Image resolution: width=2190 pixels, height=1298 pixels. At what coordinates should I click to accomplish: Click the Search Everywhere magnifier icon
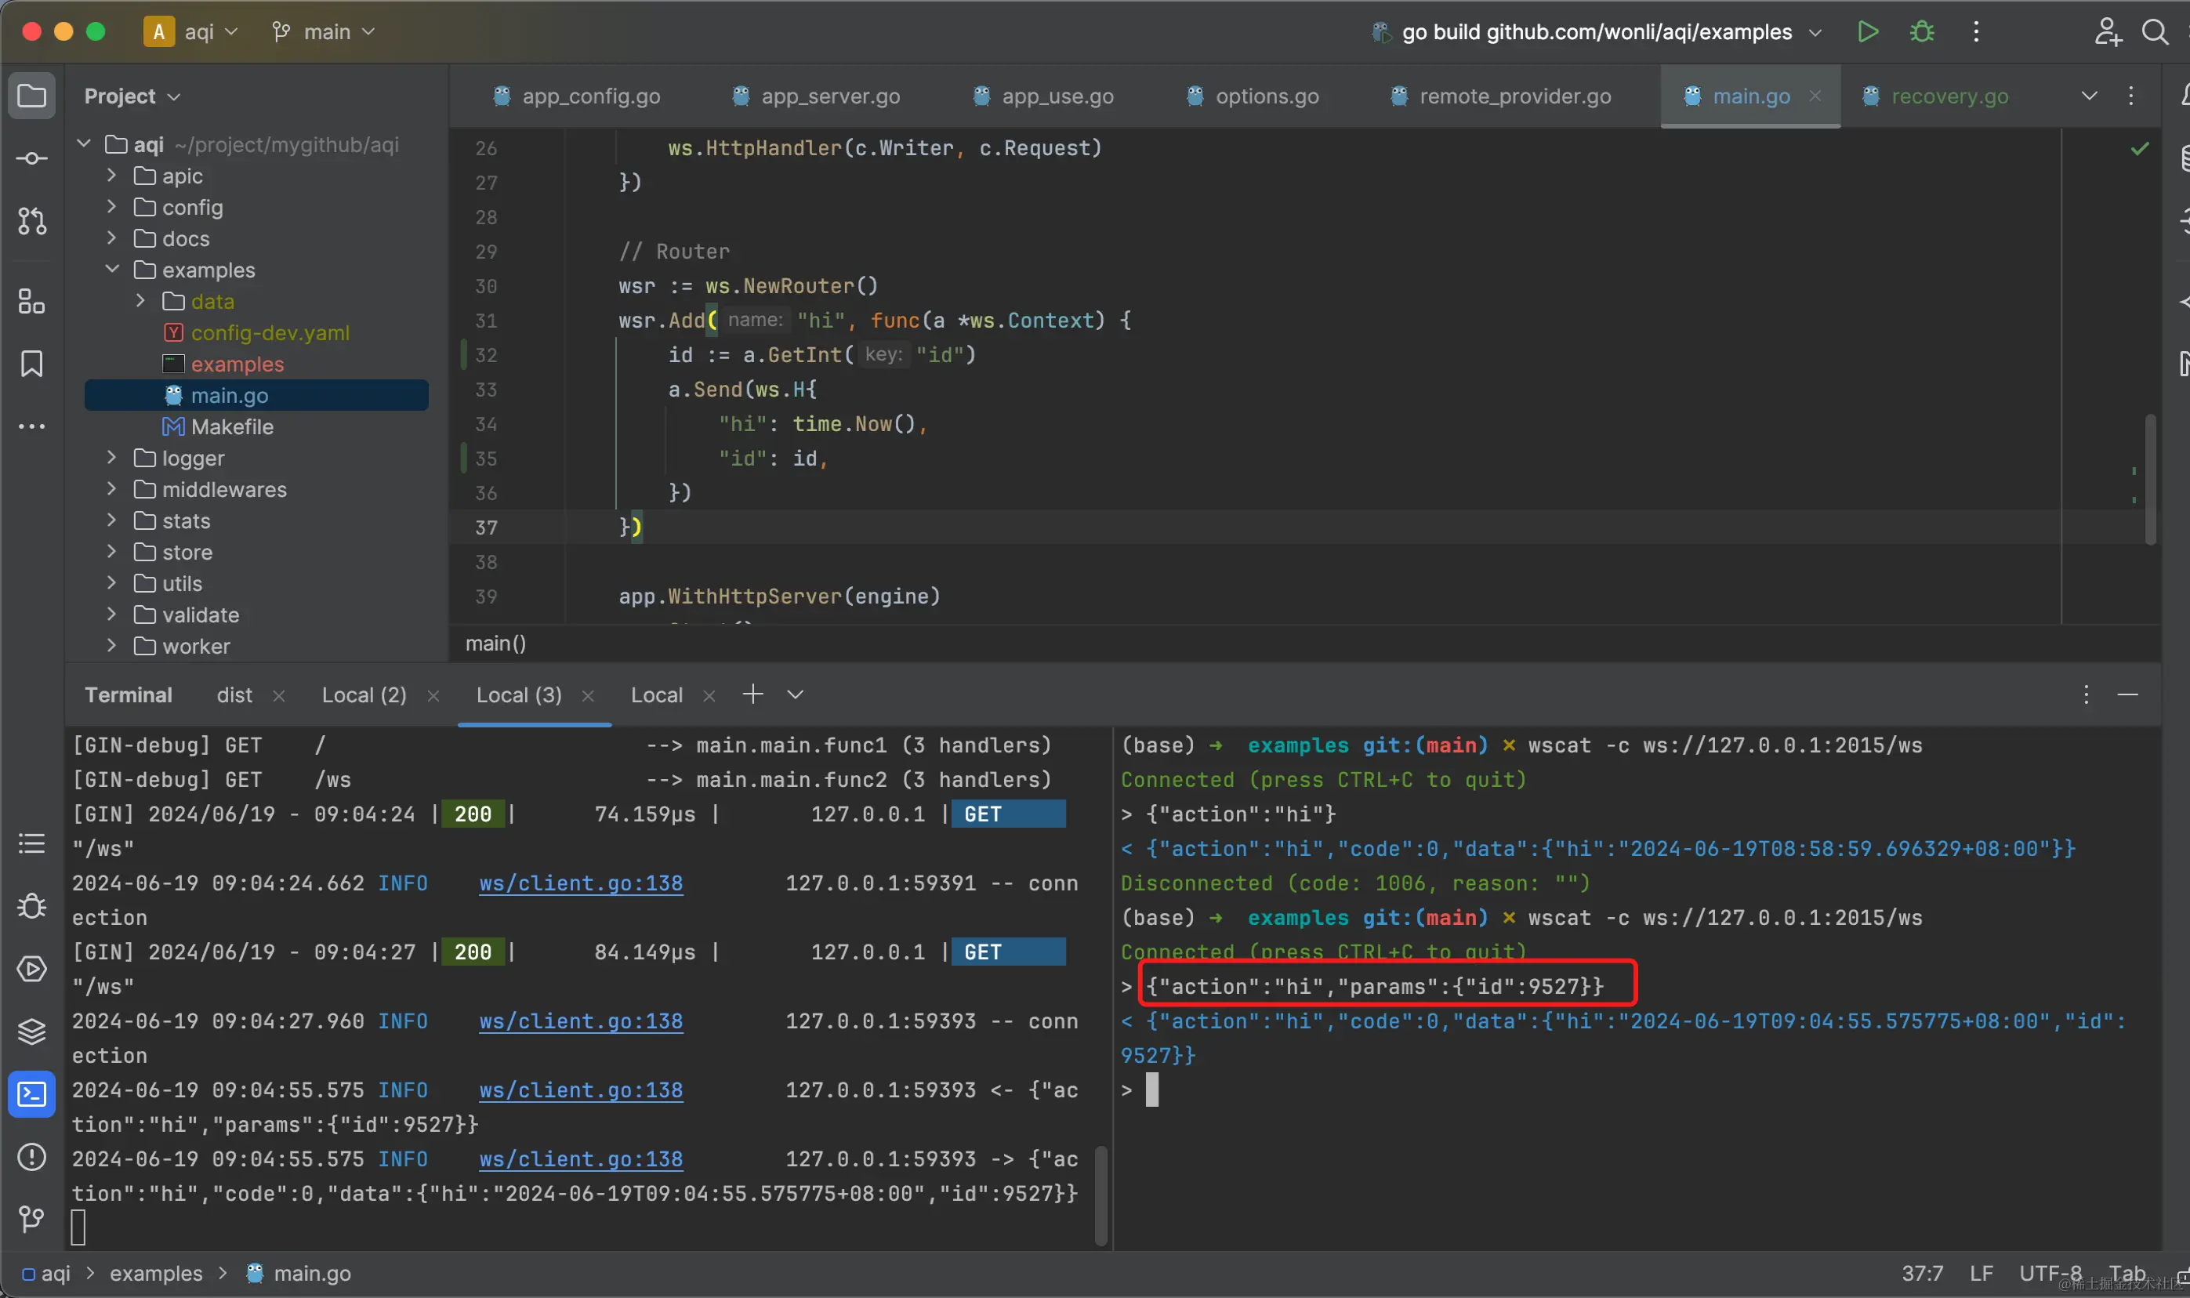point(2154,32)
